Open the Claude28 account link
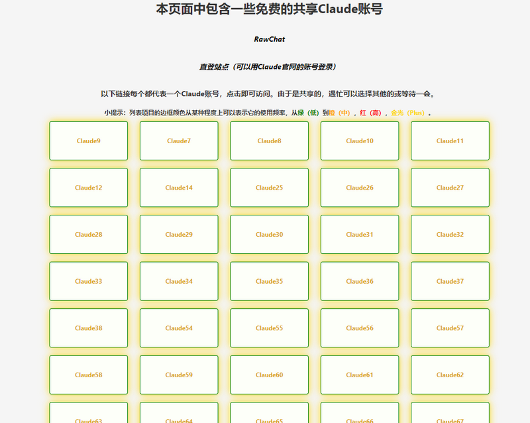Screen dimensions: 530x423 click(89, 234)
